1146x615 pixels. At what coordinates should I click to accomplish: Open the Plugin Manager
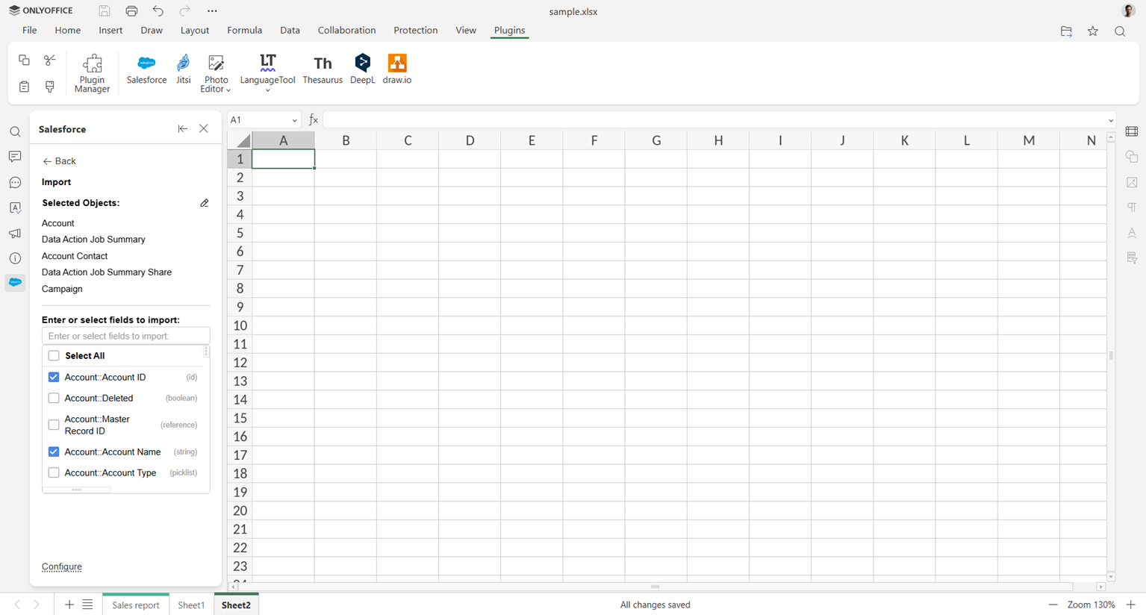pos(92,73)
